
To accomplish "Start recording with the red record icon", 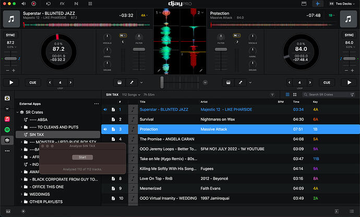I will tap(33, 4).
